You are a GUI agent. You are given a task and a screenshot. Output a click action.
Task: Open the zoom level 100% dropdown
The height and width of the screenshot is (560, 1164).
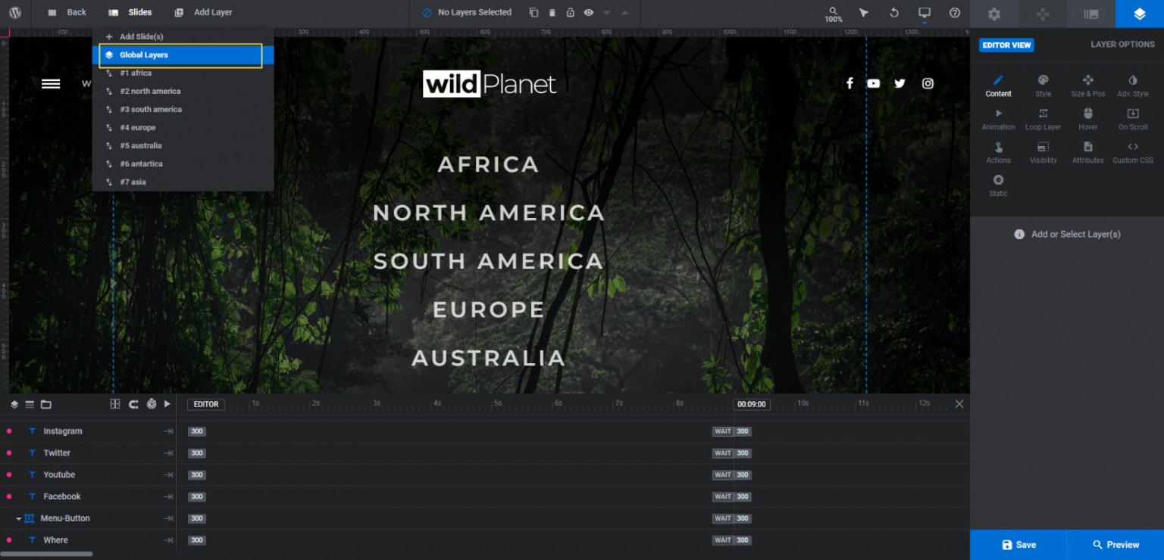coord(832,14)
